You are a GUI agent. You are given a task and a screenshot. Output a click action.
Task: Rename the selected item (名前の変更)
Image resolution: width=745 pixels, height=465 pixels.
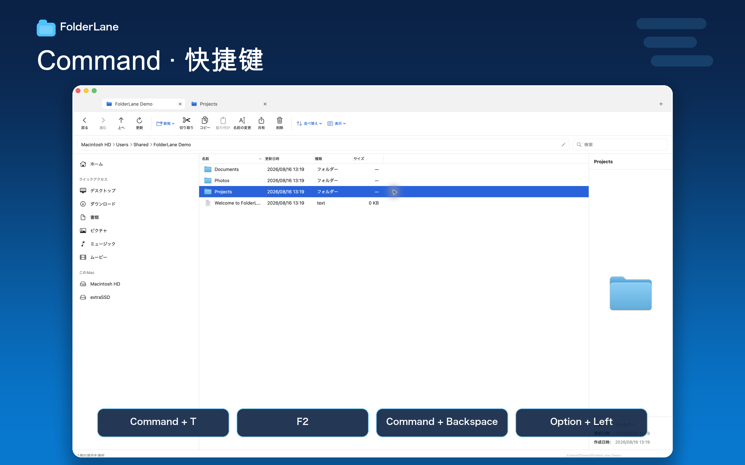[x=242, y=123]
